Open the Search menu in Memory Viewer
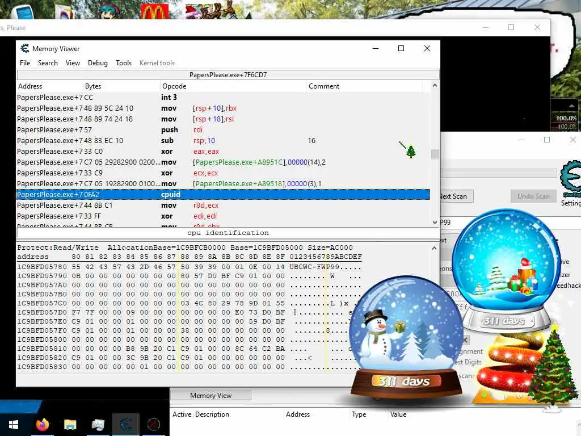This screenshot has height=436, width=581. [48, 63]
